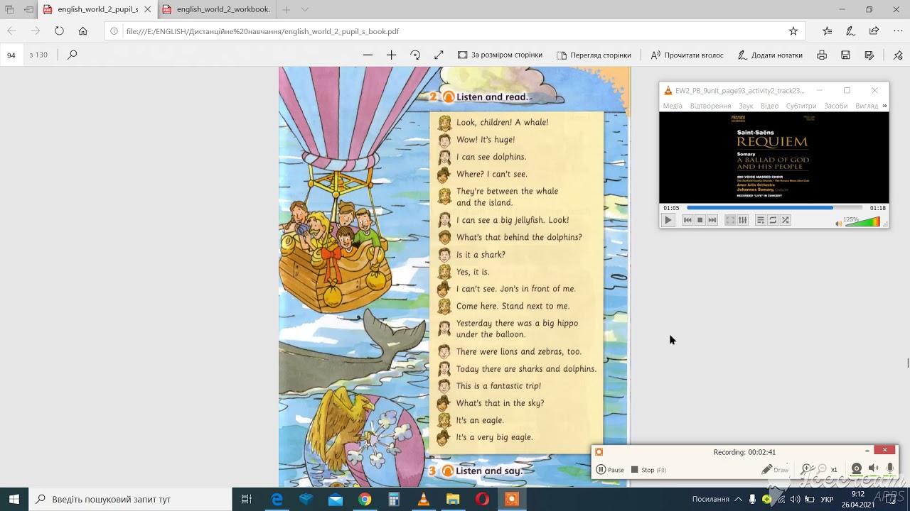Click Прочитати вголос read aloud

pyautogui.click(x=687, y=55)
